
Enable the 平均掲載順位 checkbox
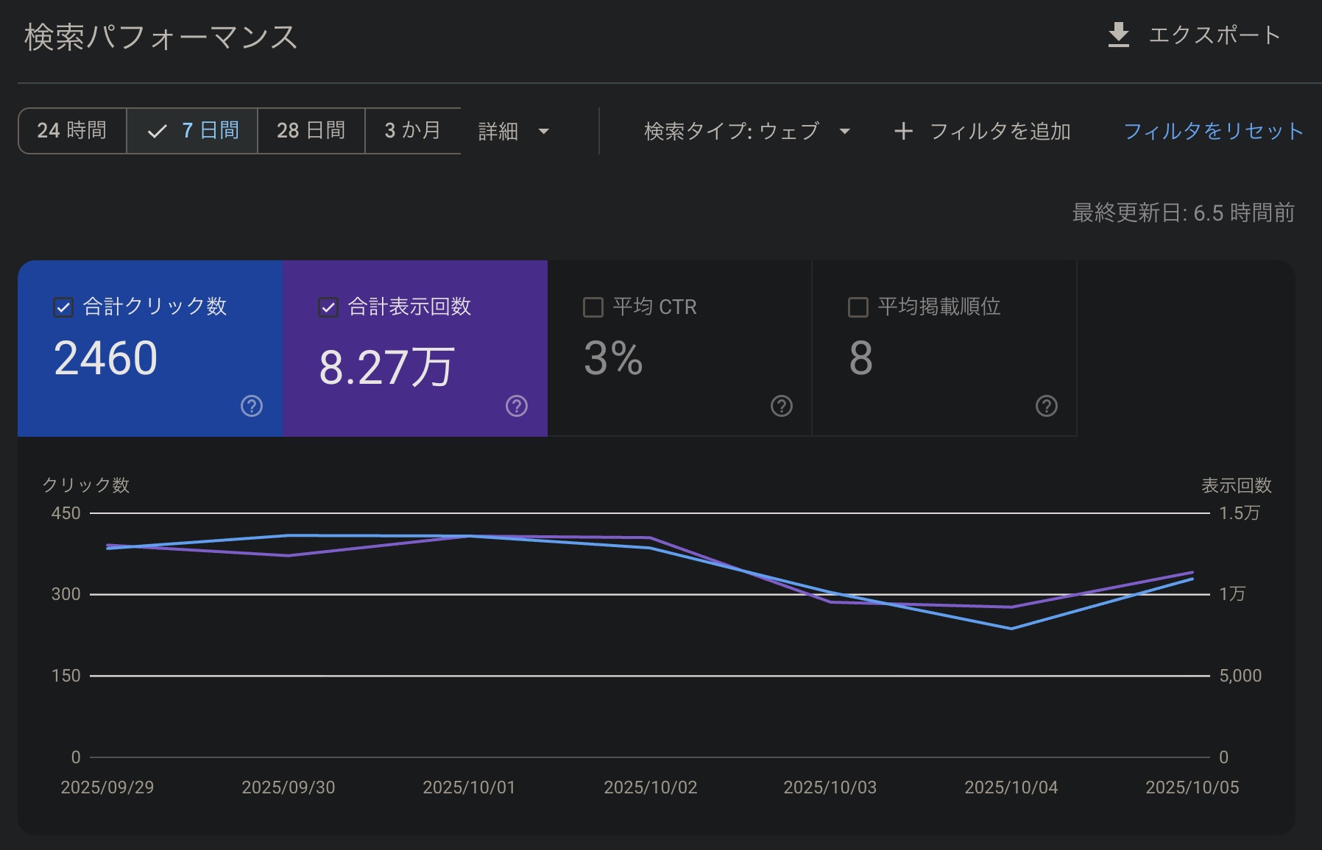858,307
